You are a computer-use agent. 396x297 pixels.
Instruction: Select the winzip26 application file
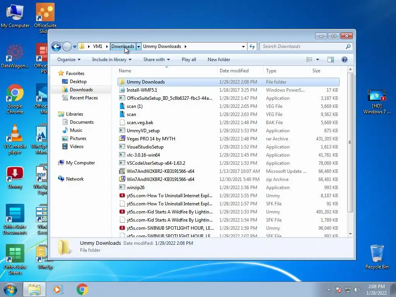pos(228,188)
